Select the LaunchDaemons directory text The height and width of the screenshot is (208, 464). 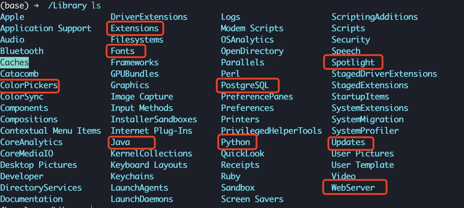click(142, 199)
